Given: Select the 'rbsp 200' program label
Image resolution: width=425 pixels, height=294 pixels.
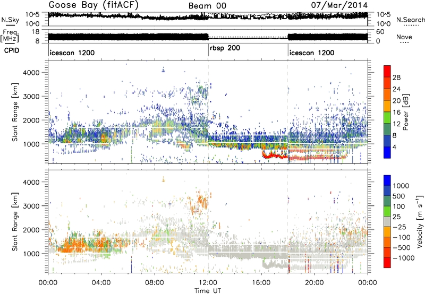Looking at the screenshot, I should pos(225,48).
